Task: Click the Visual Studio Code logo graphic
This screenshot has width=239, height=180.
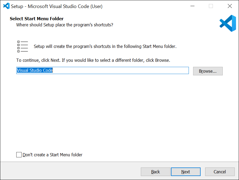Action: 228,23
